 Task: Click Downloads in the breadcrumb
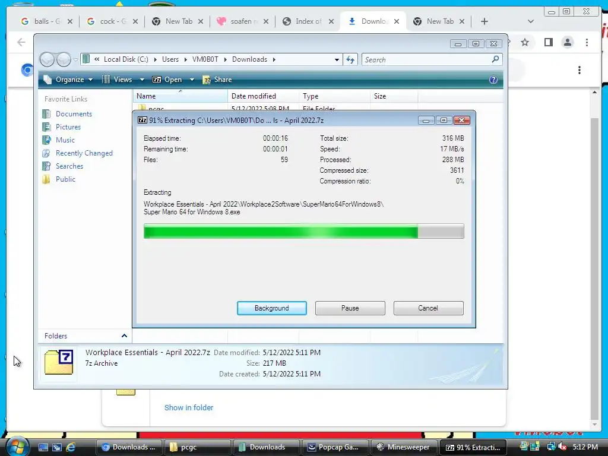[x=249, y=59]
